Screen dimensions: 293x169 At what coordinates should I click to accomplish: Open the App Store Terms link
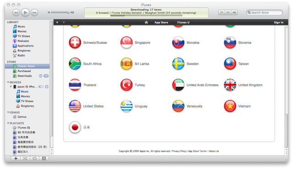coord(197,151)
